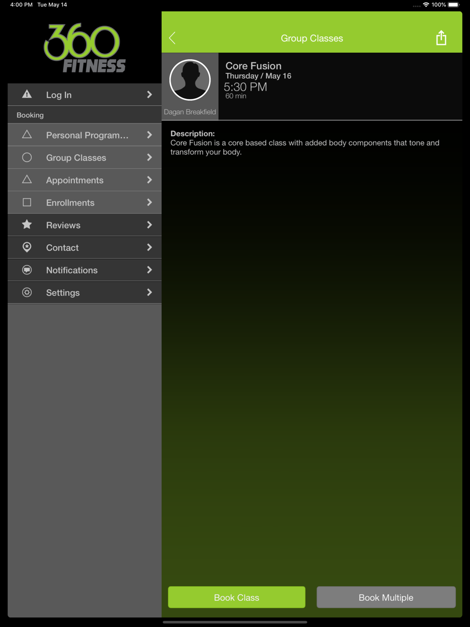The width and height of the screenshot is (470, 627).
Task: Tap the Core Fusion description paragraph
Action: (x=305, y=147)
